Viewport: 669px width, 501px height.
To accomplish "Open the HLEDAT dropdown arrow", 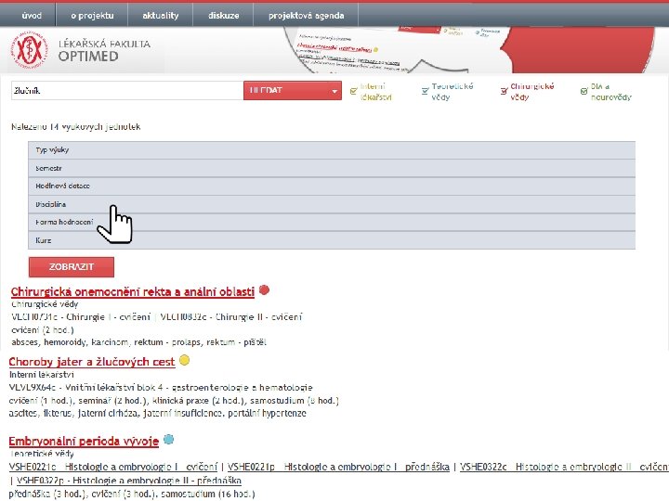I will point(334,91).
